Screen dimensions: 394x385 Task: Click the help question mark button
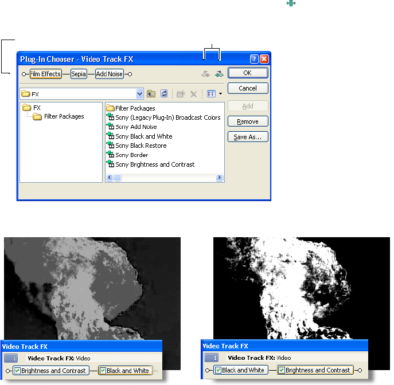(254, 59)
